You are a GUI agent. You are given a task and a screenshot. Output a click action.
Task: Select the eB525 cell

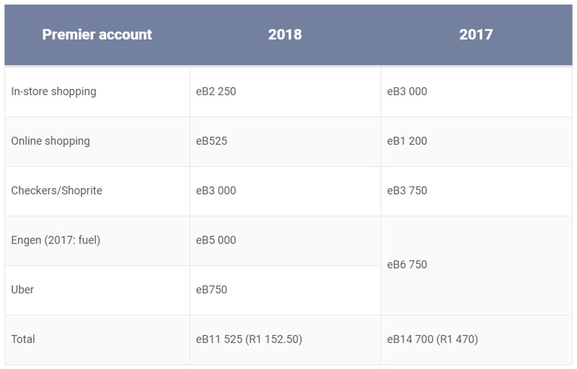(x=211, y=141)
